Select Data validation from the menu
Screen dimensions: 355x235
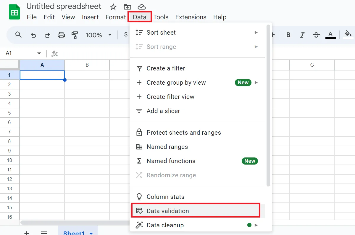[x=197, y=211]
